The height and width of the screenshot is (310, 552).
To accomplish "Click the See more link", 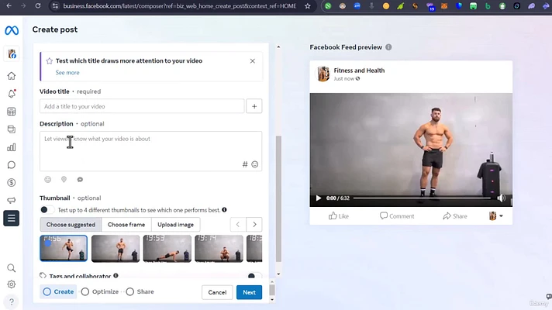I will click(67, 73).
